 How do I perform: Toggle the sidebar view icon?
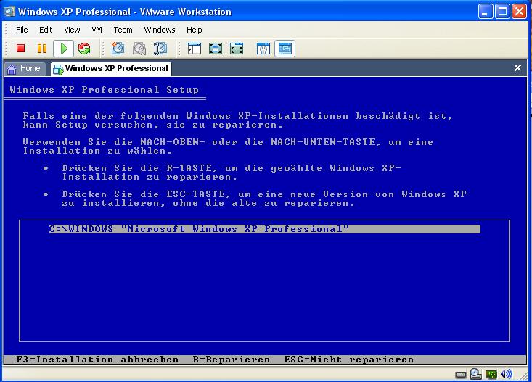coord(195,49)
